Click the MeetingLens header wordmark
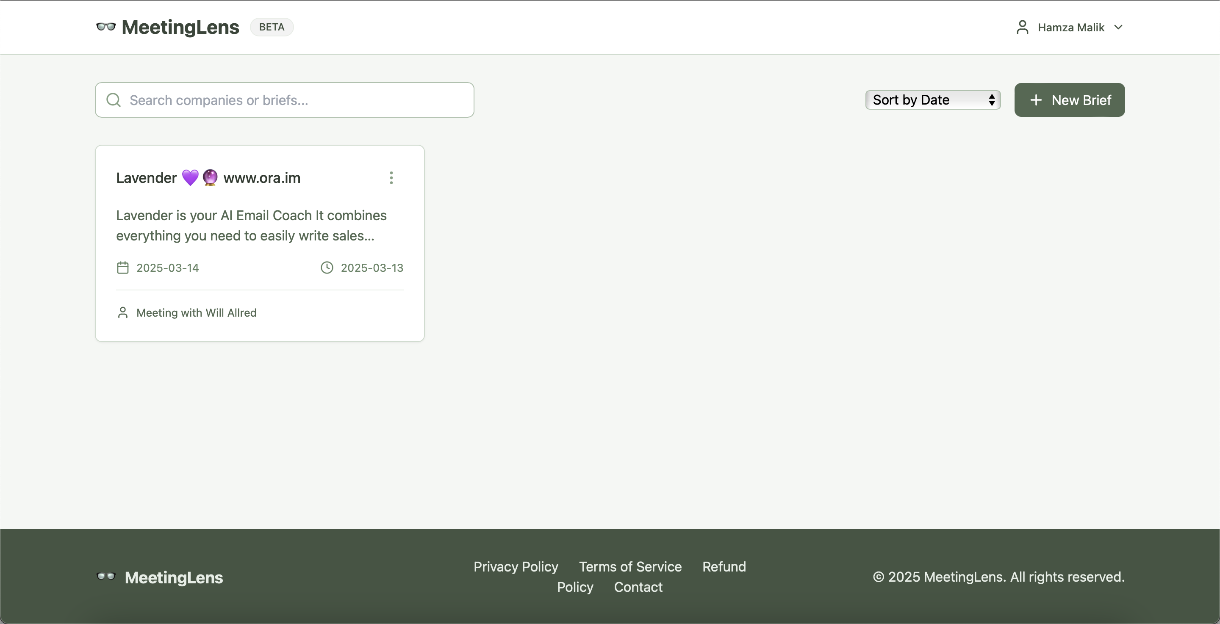 pyautogui.click(x=180, y=27)
